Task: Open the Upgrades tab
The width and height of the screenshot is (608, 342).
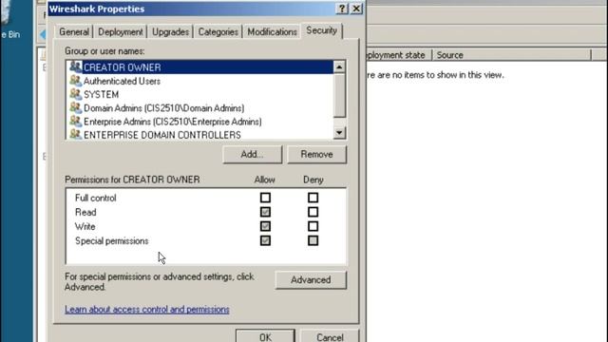Action: [170, 31]
